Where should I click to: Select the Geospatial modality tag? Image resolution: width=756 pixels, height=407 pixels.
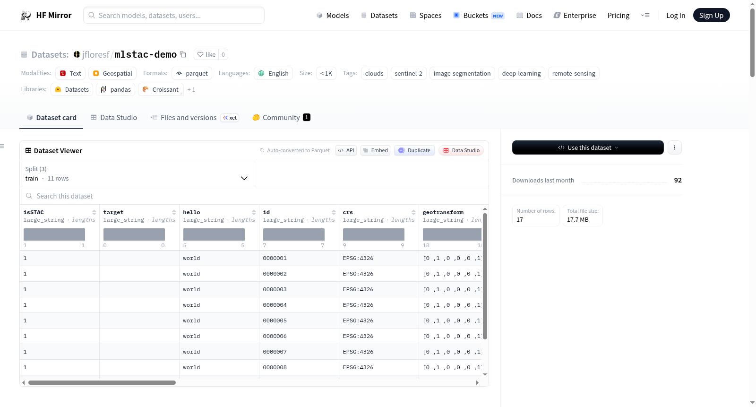[x=112, y=73]
